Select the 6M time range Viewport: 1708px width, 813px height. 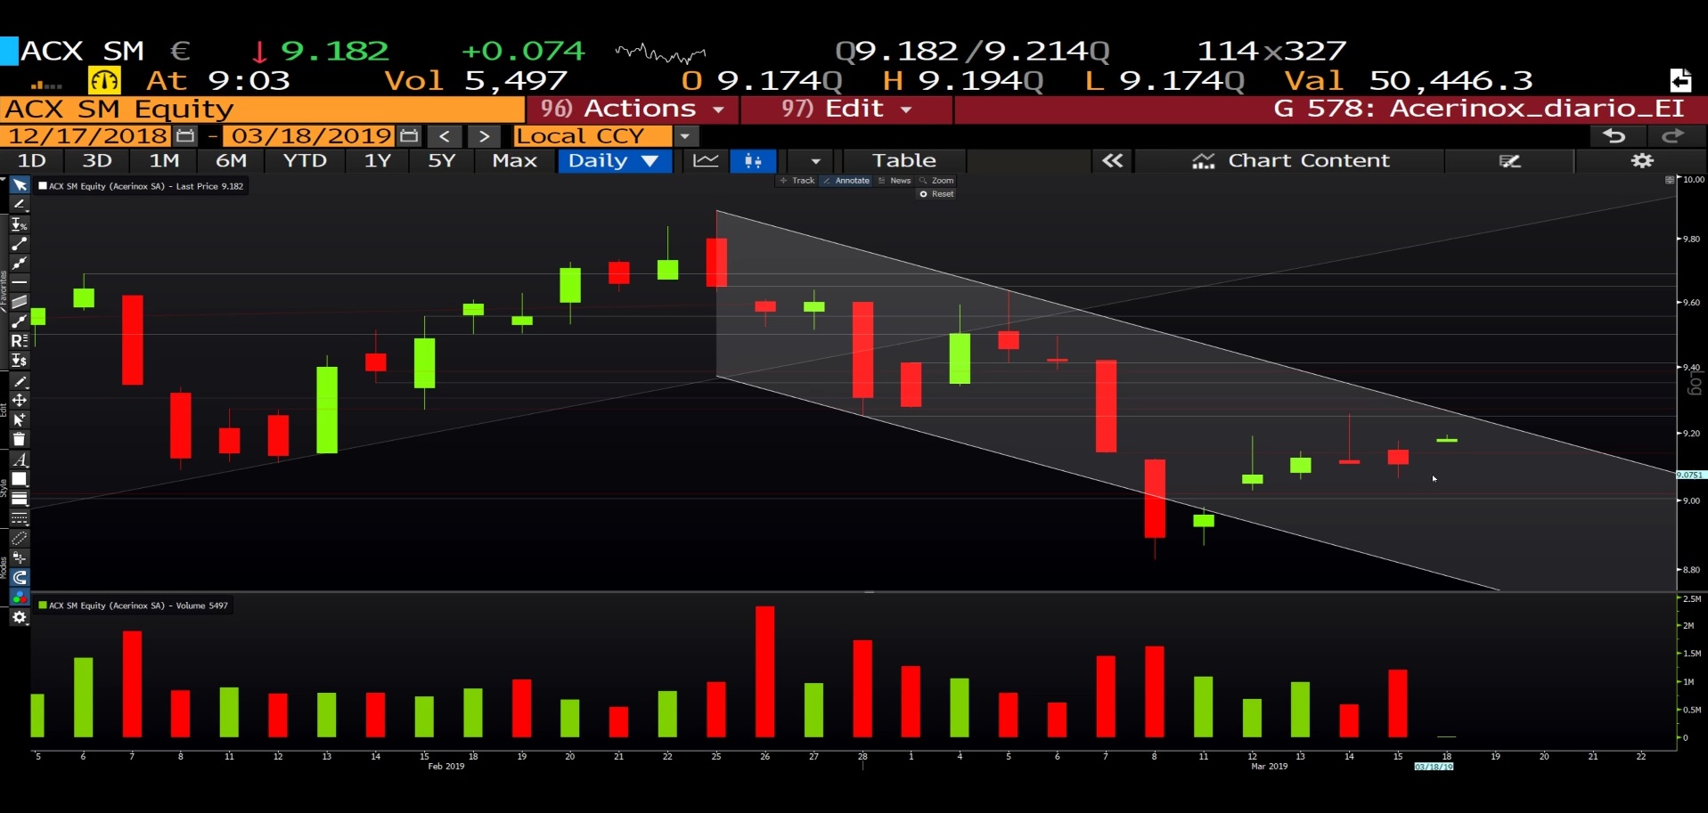pos(231,160)
